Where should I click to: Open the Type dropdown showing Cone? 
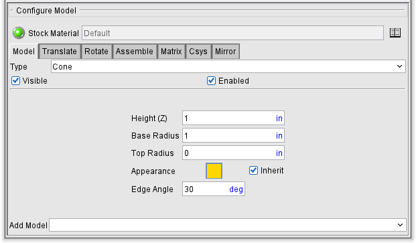pyautogui.click(x=228, y=66)
